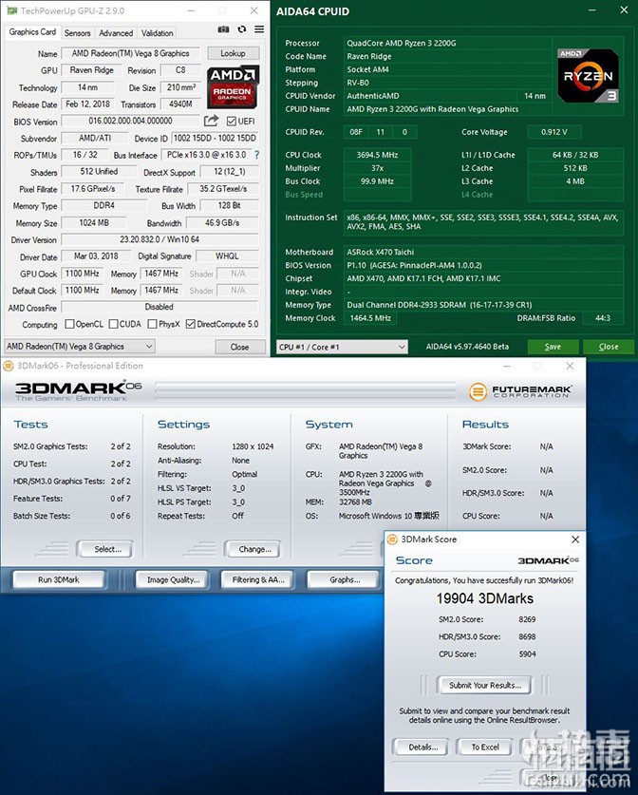Click the Bandwidth 46.9 GB/s field in GPU-Z
638x795 pixels.
[222, 222]
